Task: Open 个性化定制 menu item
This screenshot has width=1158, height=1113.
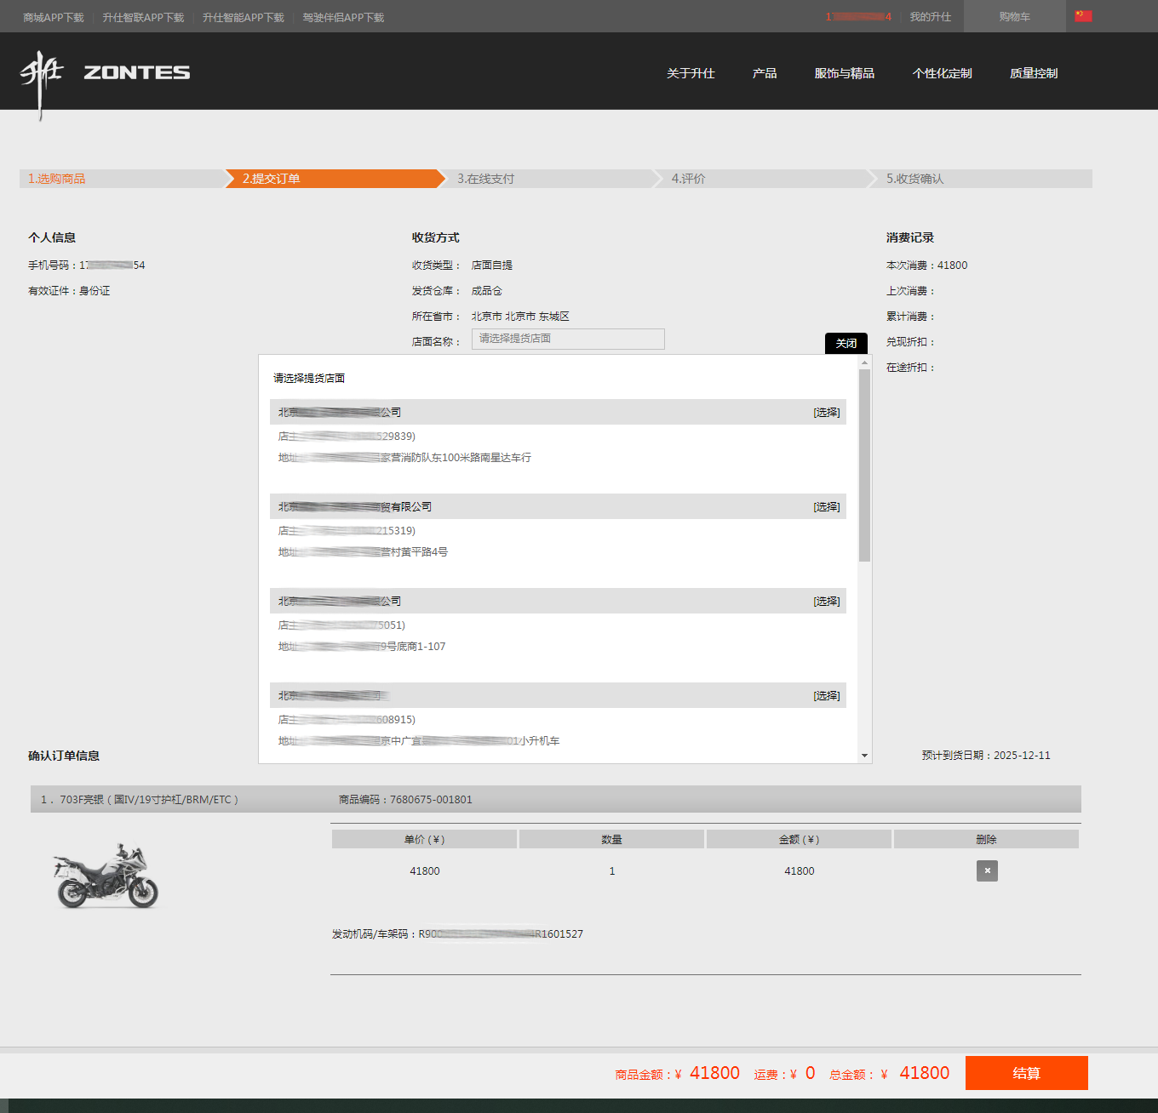Action: click(x=942, y=73)
